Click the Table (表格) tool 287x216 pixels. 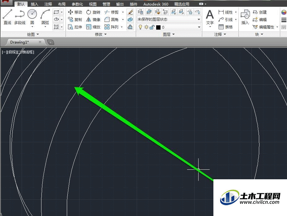[225, 27]
